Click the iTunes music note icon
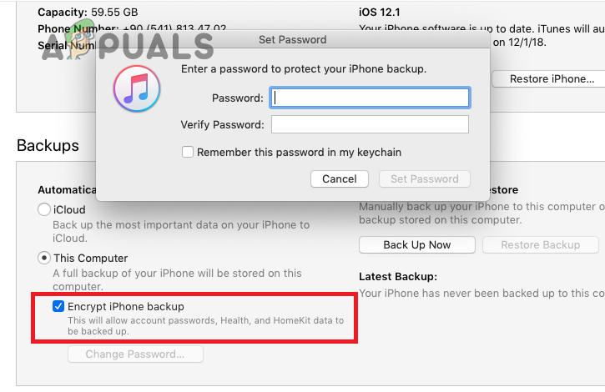The width and height of the screenshot is (605, 392). click(x=137, y=88)
